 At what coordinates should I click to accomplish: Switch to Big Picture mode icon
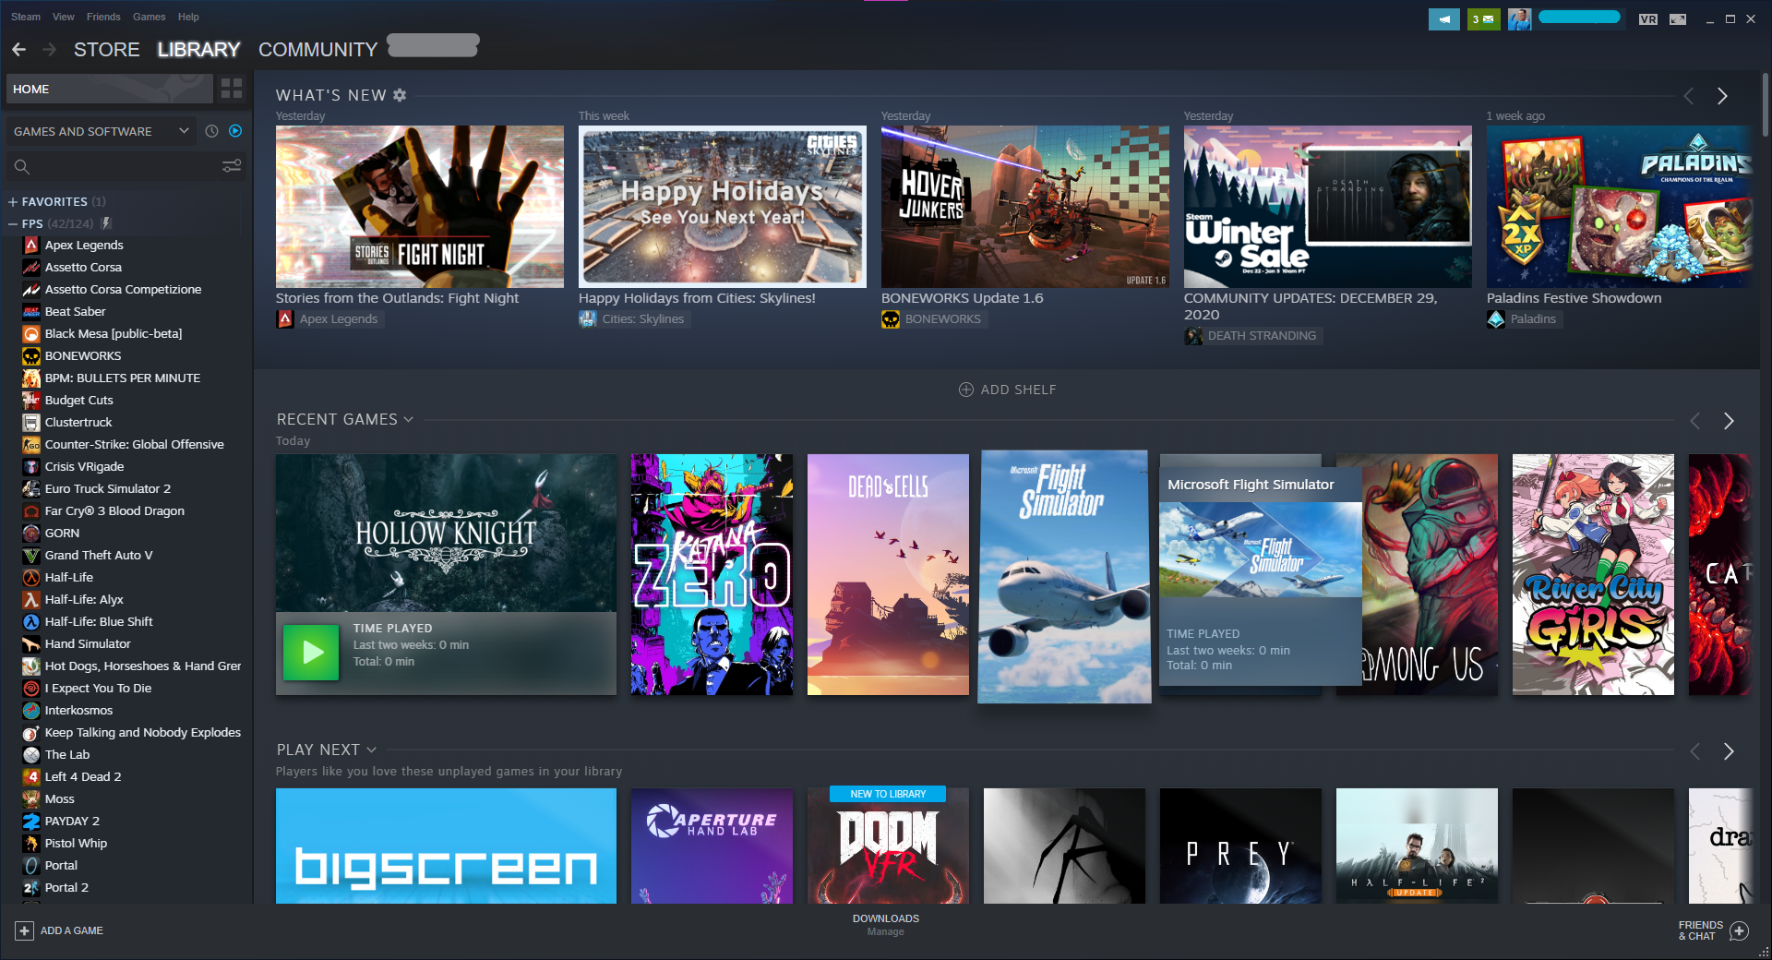(1678, 18)
